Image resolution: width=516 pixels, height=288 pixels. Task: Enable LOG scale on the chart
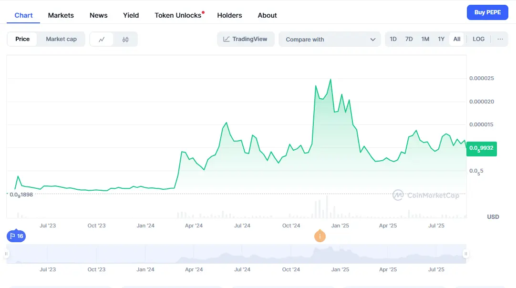pyautogui.click(x=478, y=39)
